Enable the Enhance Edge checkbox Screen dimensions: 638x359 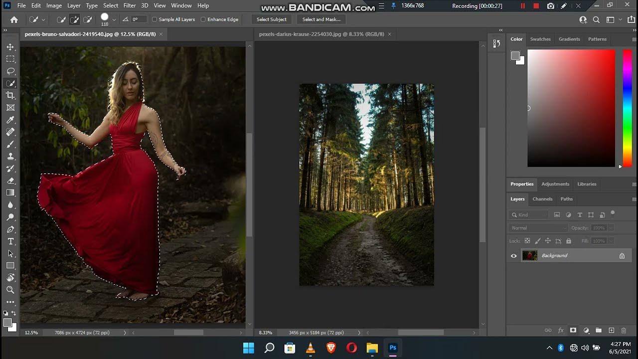[203, 19]
